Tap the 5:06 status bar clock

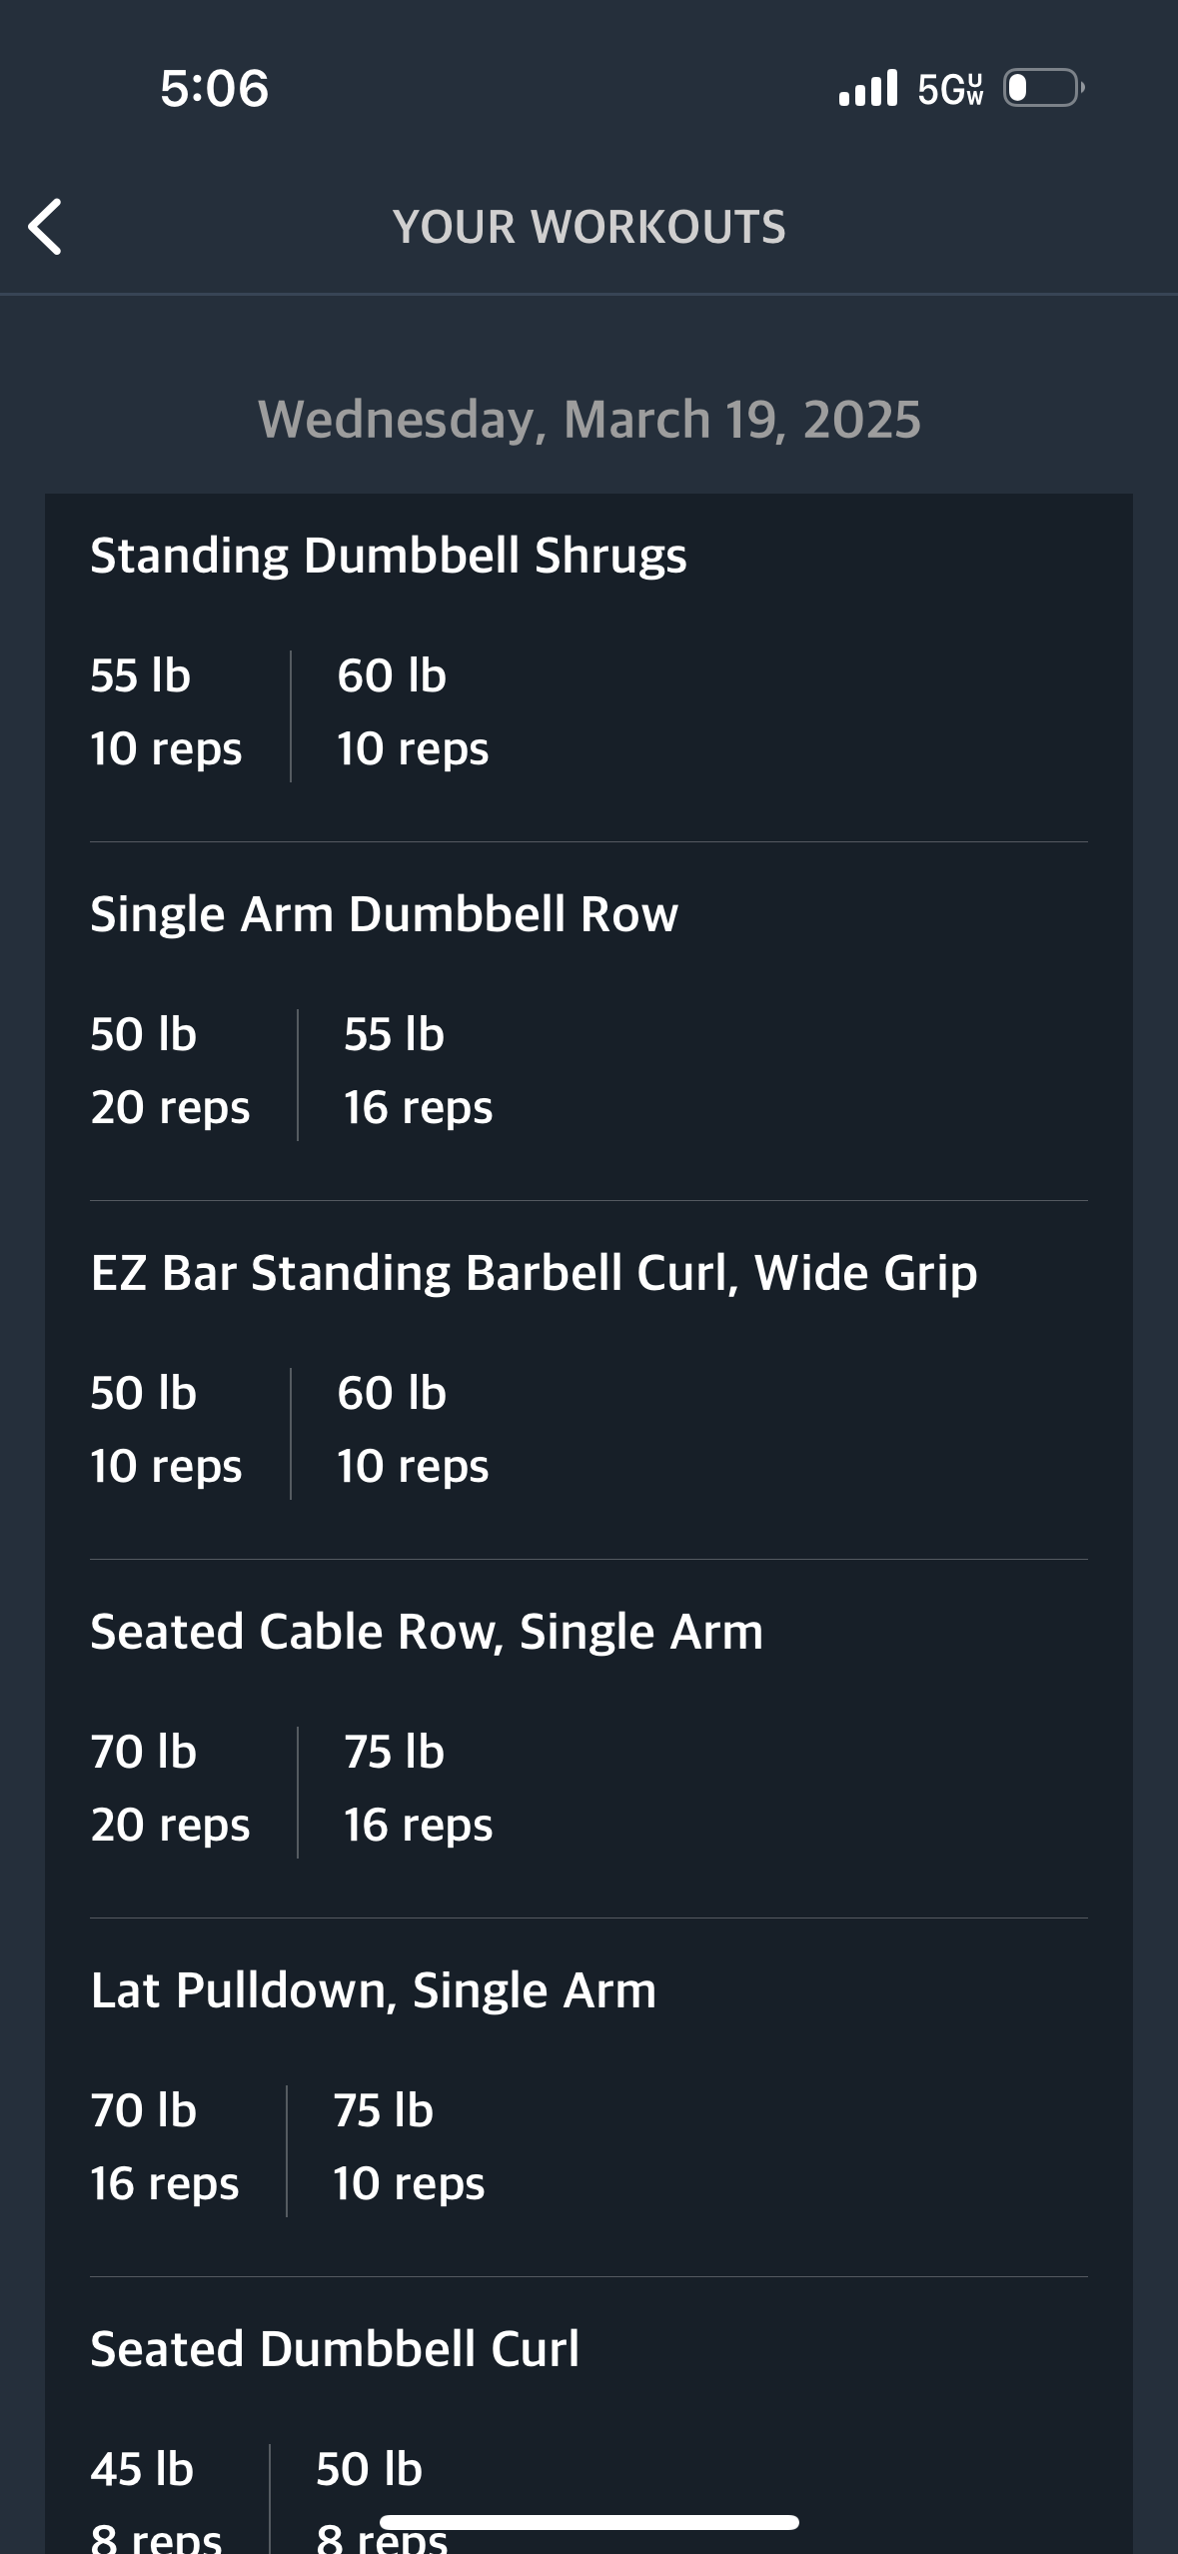(215, 88)
